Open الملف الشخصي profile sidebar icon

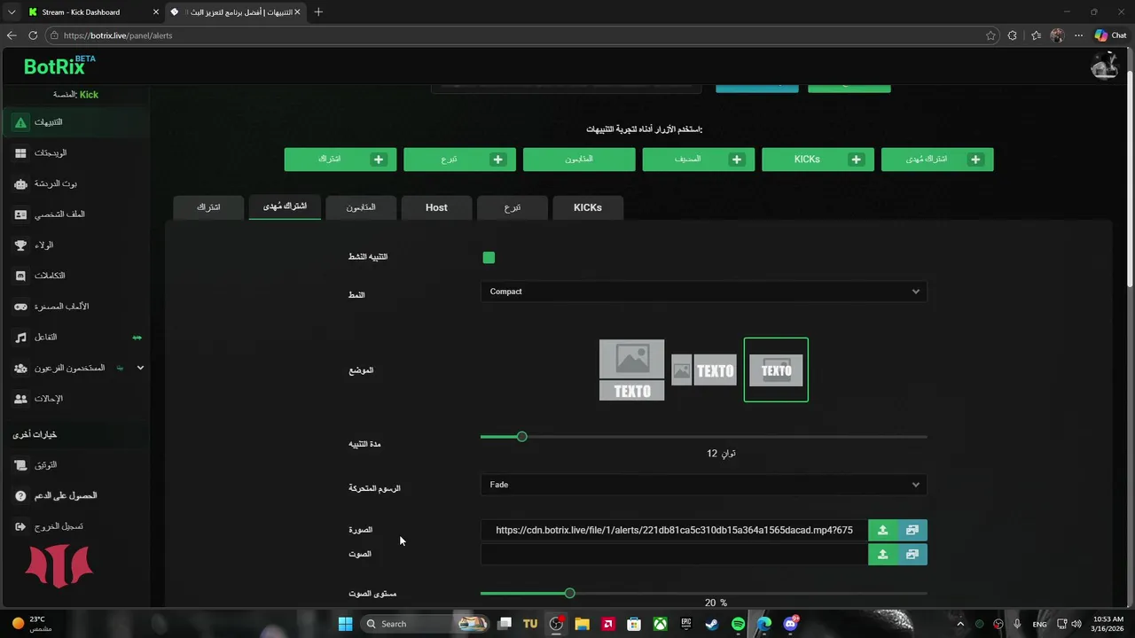click(x=20, y=214)
